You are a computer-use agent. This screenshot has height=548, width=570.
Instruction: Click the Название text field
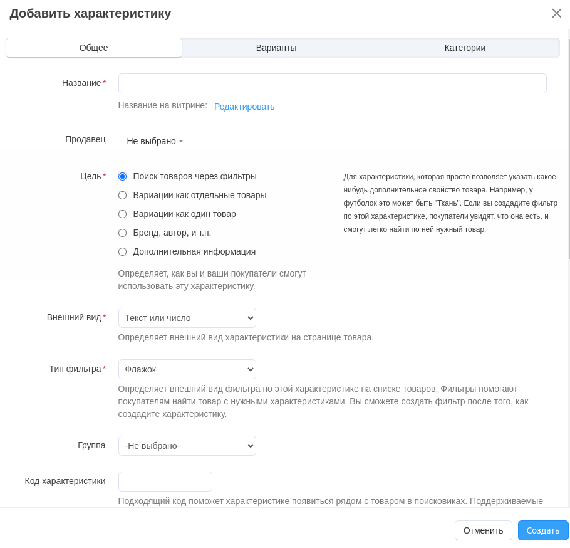click(x=332, y=83)
